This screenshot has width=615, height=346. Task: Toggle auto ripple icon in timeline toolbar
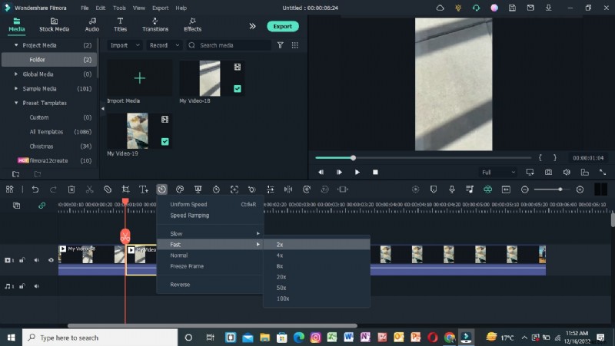tap(488, 189)
